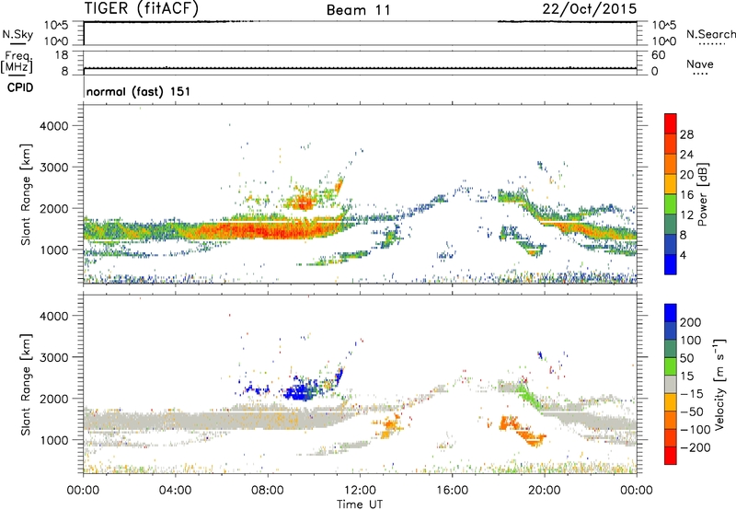This screenshot has width=736, height=510.
Task: Click the 'CPID' label
Action: pos(20,87)
